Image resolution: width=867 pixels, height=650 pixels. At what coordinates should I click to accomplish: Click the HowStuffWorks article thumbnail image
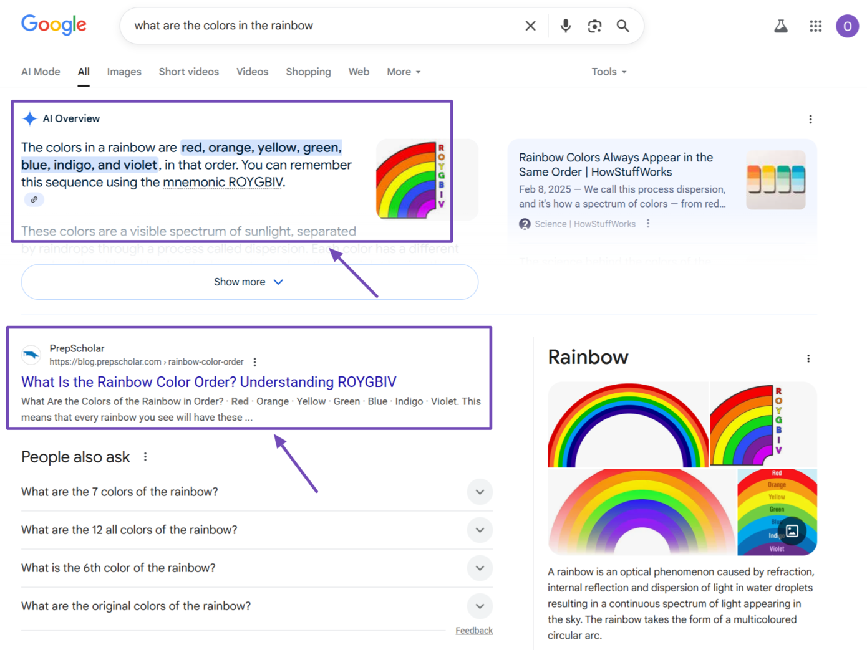(776, 179)
